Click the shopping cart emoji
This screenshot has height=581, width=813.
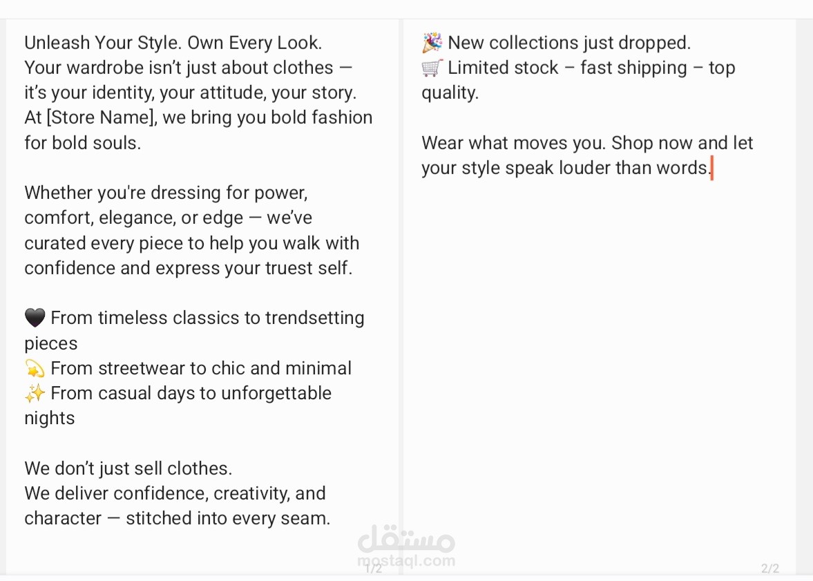[432, 68]
